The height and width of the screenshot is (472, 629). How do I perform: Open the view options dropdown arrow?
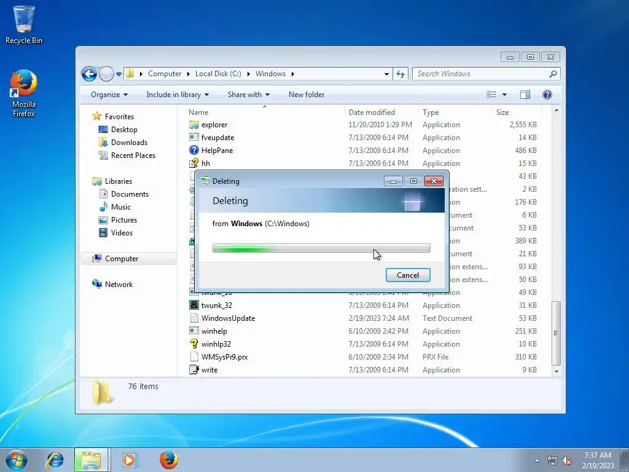click(x=504, y=95)
